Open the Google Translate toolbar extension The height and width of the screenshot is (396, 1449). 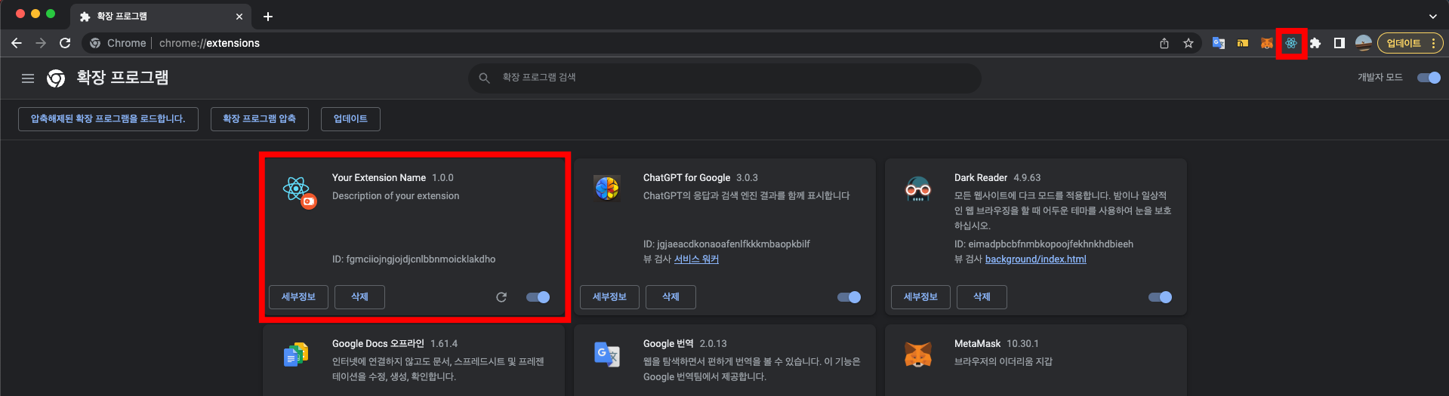coord(1218,43)
